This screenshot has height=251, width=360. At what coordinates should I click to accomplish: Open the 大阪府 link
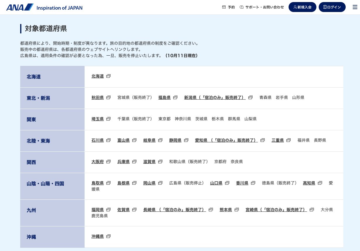tap(98, 162)
